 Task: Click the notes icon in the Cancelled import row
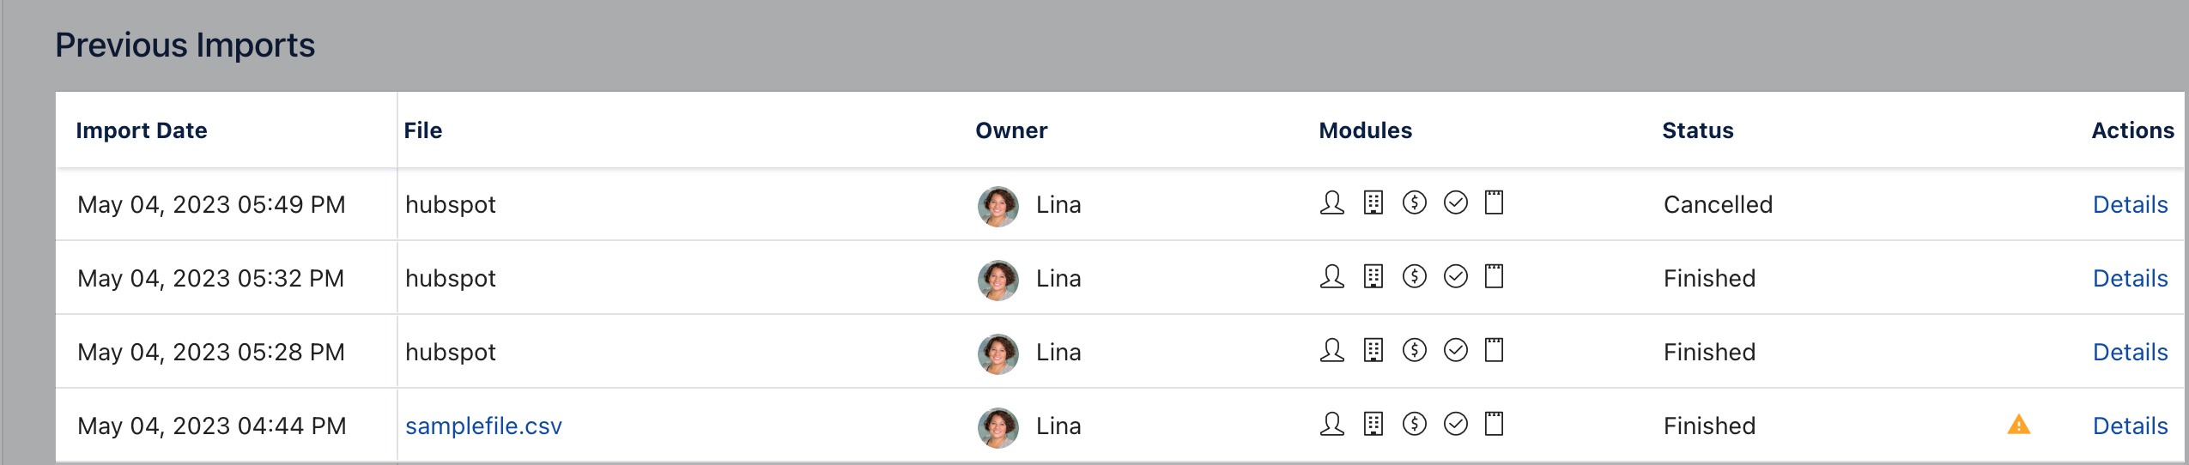pyautogui.click(x=1495, y=202)
